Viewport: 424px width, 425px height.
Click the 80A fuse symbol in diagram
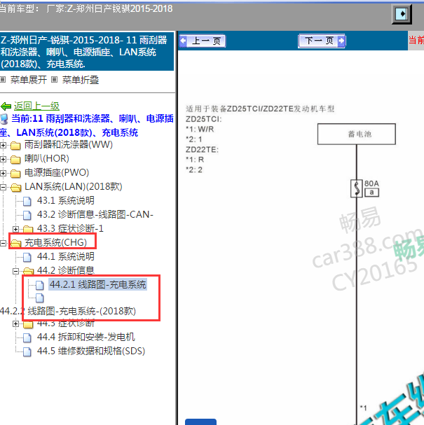tap(357, 188)
